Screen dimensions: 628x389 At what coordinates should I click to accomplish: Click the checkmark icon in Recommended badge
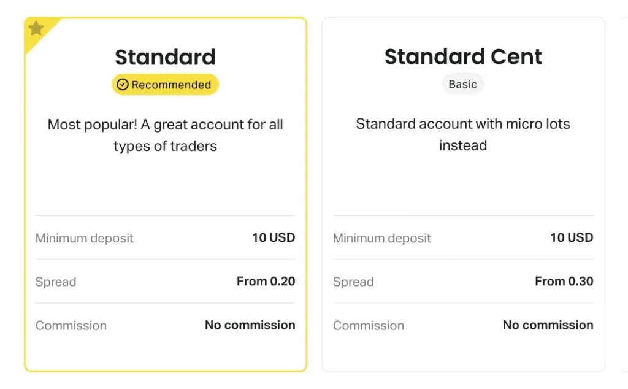click(x=123, y=85)
